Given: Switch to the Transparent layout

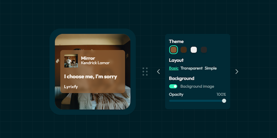Looking at the screenshot, I should (x=192, y=68).
